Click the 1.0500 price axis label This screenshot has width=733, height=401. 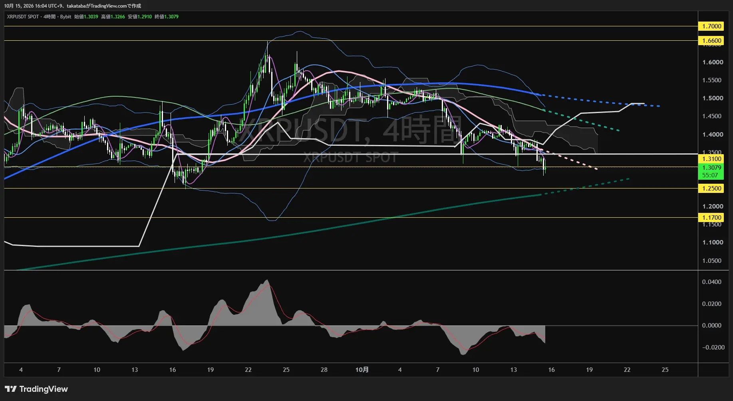click(713, 261)
